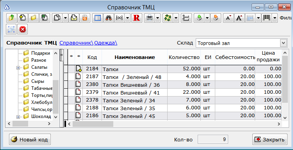The width and height of the screenshot is (293, 150).
Task: Click the red stop X icon
Action: (23, 29)
